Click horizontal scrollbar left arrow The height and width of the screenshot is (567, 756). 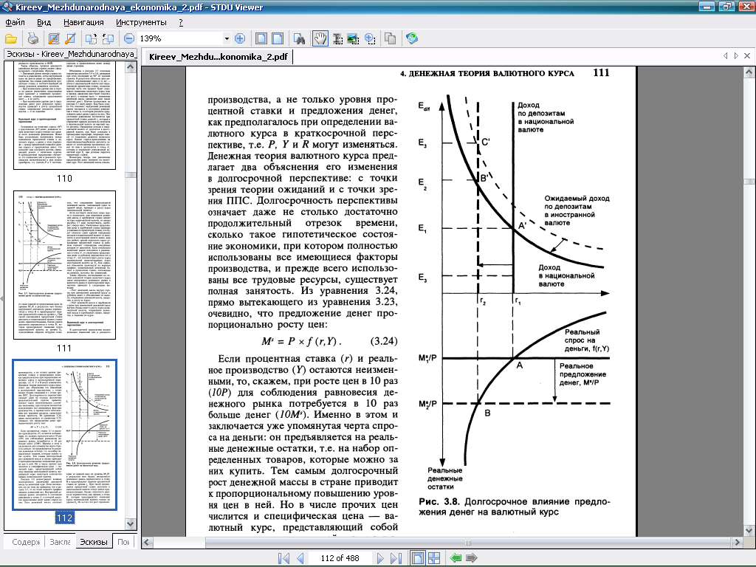tap(147, 543)
